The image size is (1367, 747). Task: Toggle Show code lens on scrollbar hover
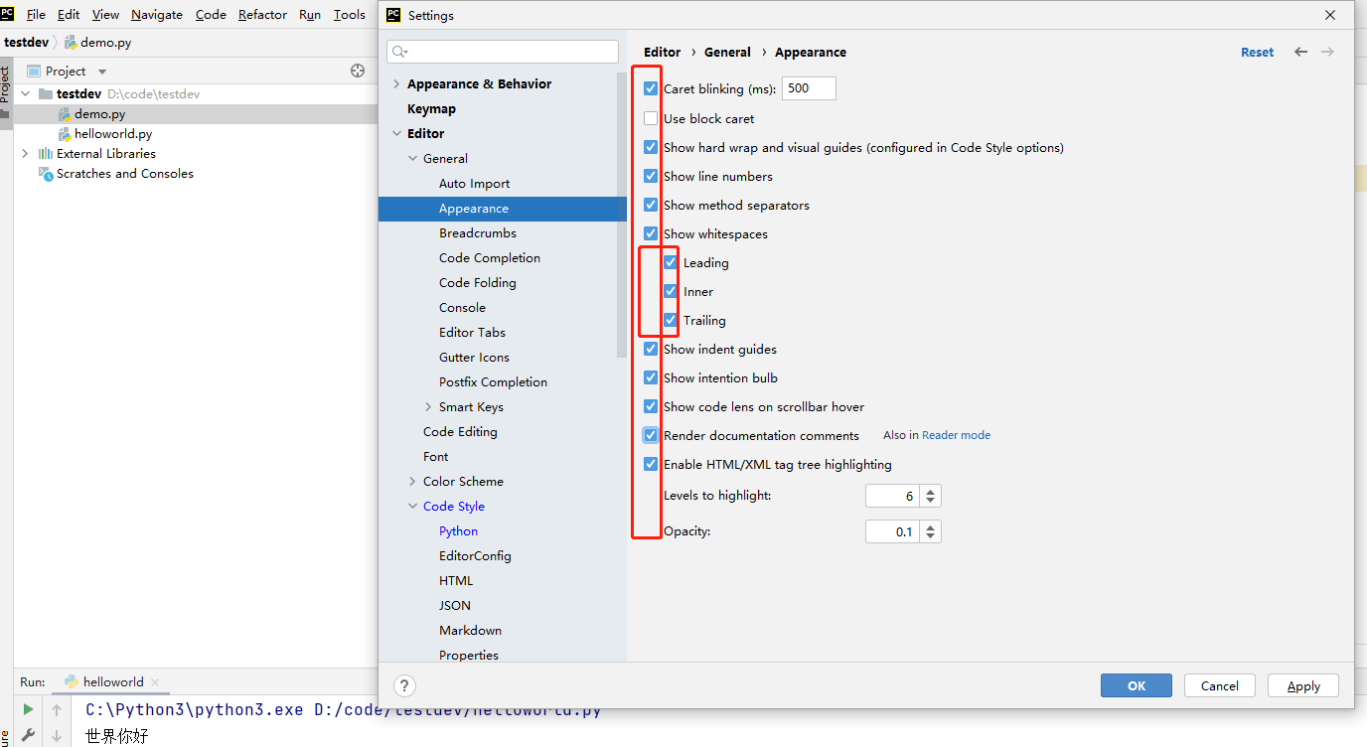coord(651,406)
